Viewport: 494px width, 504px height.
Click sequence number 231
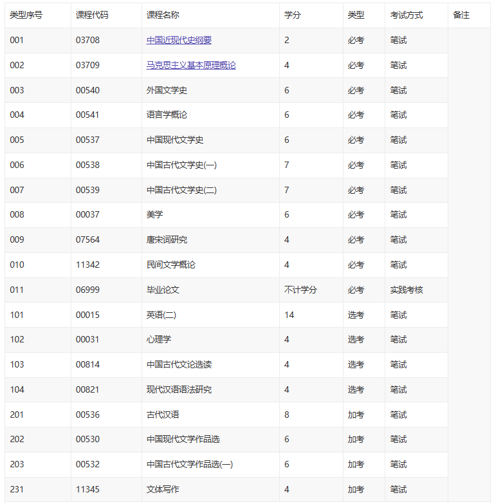pos(17,489)
